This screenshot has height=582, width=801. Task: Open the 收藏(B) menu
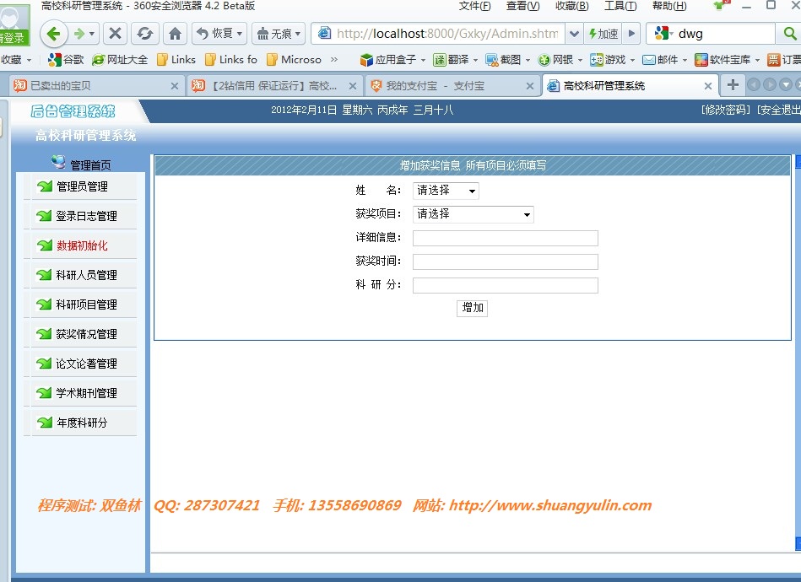571,6
